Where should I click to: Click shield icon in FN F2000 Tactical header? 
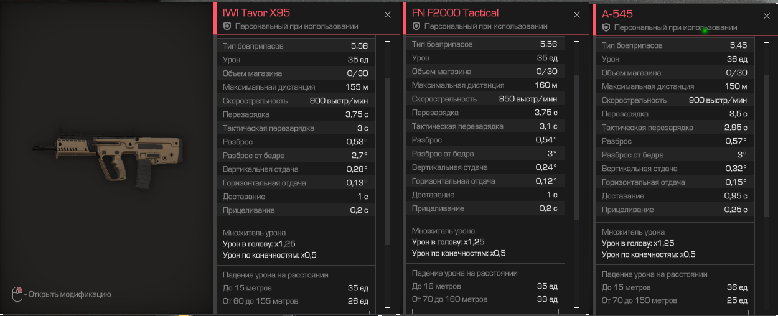[x=416, y=26]
